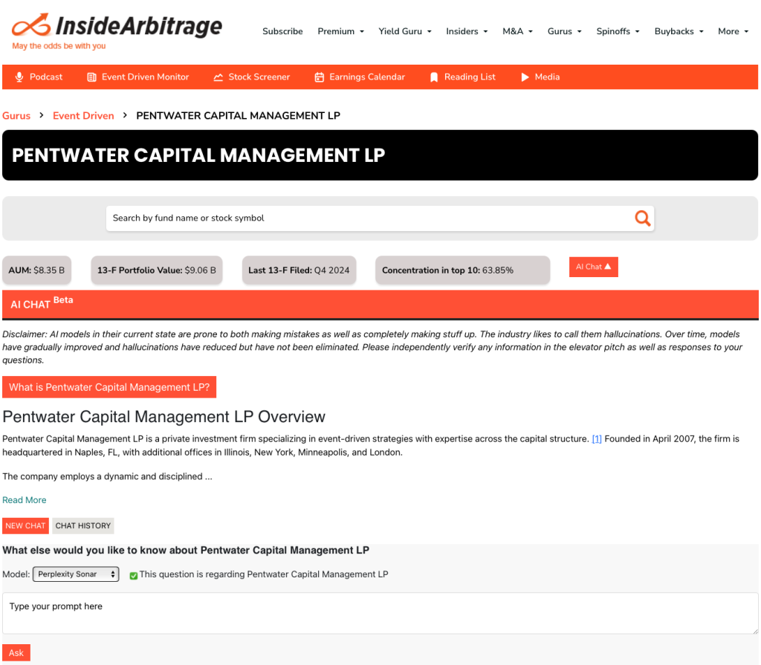The height and width of the screenshot is (665, 761).
Task: Click the Podcast microphone icon
Action: click(x=19, y=77)
